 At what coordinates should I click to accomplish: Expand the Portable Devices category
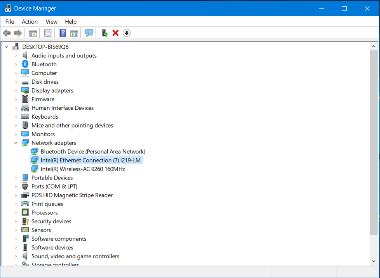click(x=16, y=178)
